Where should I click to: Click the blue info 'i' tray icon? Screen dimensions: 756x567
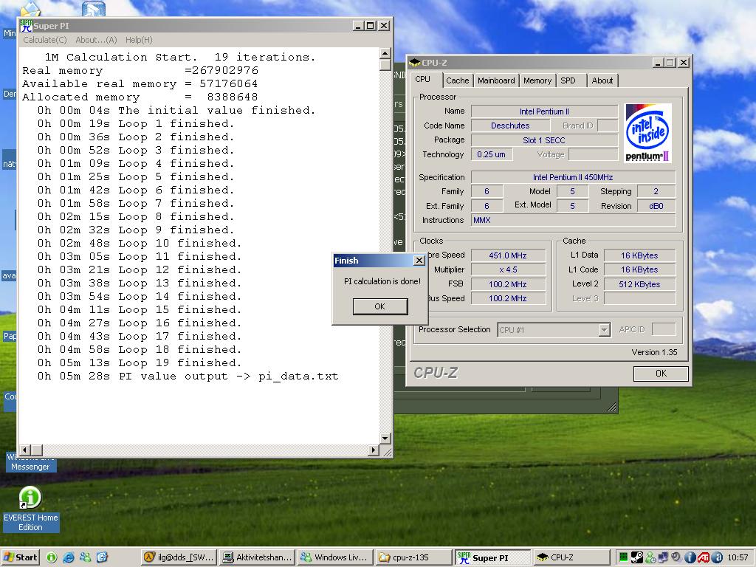[x=690, y=557]
